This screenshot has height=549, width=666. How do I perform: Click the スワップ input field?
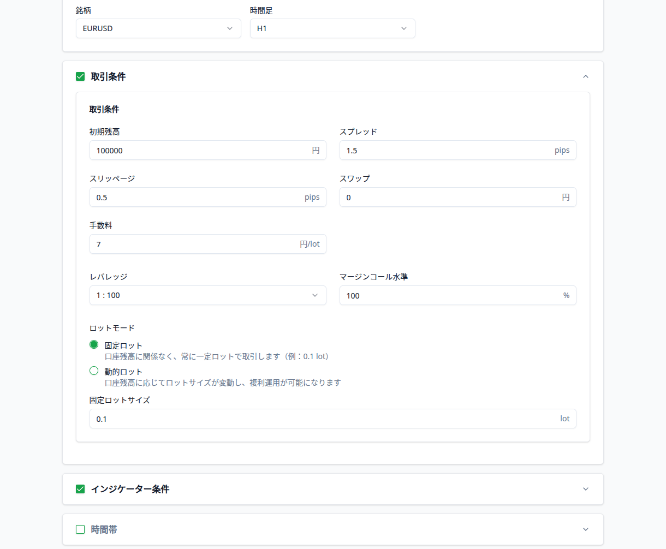448,198
